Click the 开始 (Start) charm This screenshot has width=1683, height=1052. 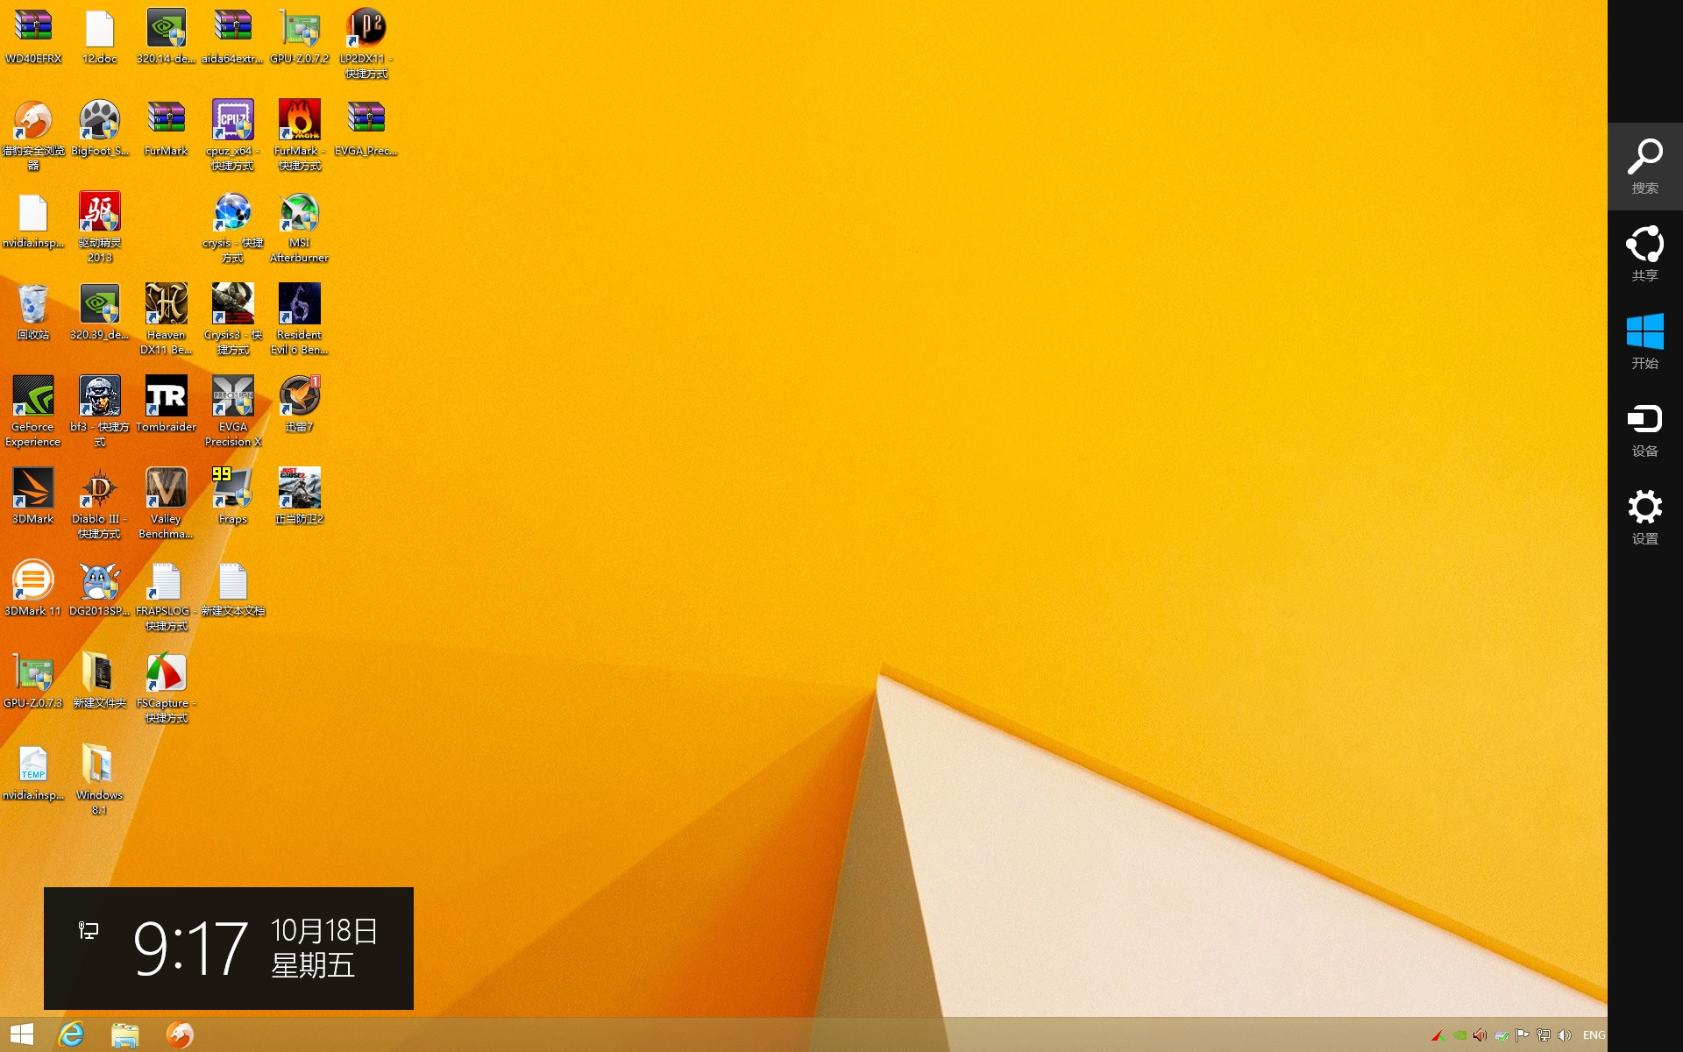pos(1644,342)
